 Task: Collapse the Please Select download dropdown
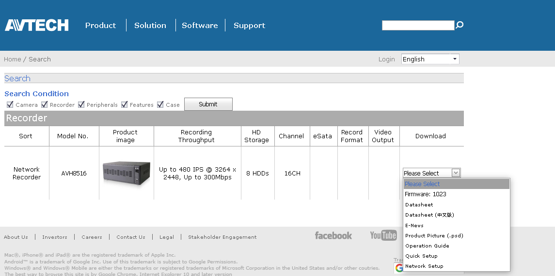click(x=432, y=173)
